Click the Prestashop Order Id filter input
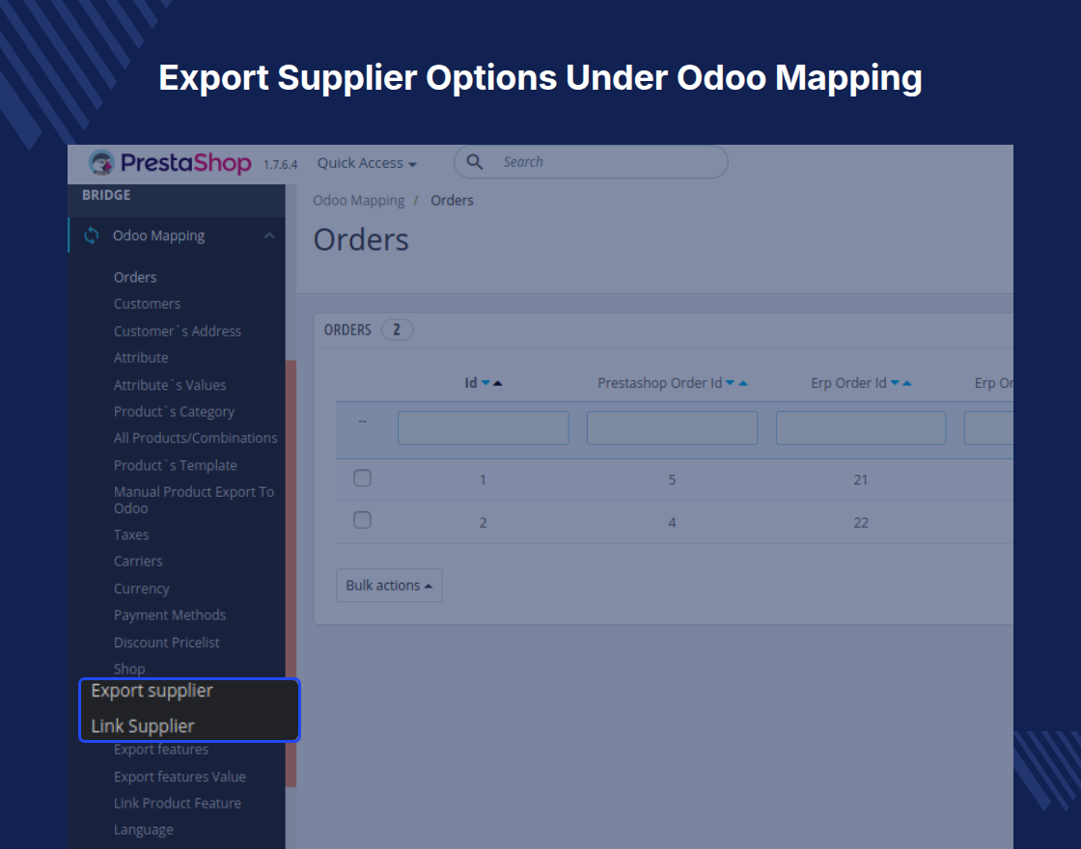 click(672, 428)
